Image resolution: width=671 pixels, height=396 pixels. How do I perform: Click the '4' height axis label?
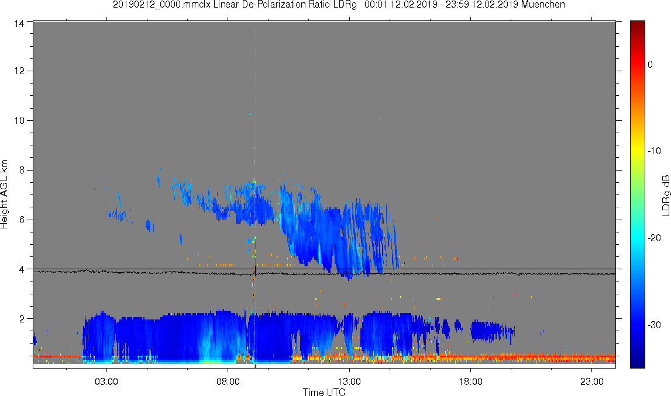(22, 269)
